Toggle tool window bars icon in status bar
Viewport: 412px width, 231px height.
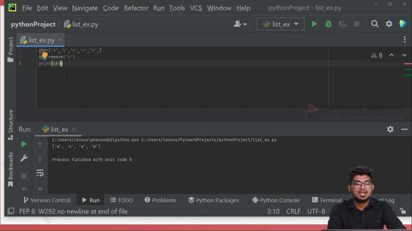click(x=11, y=211)
